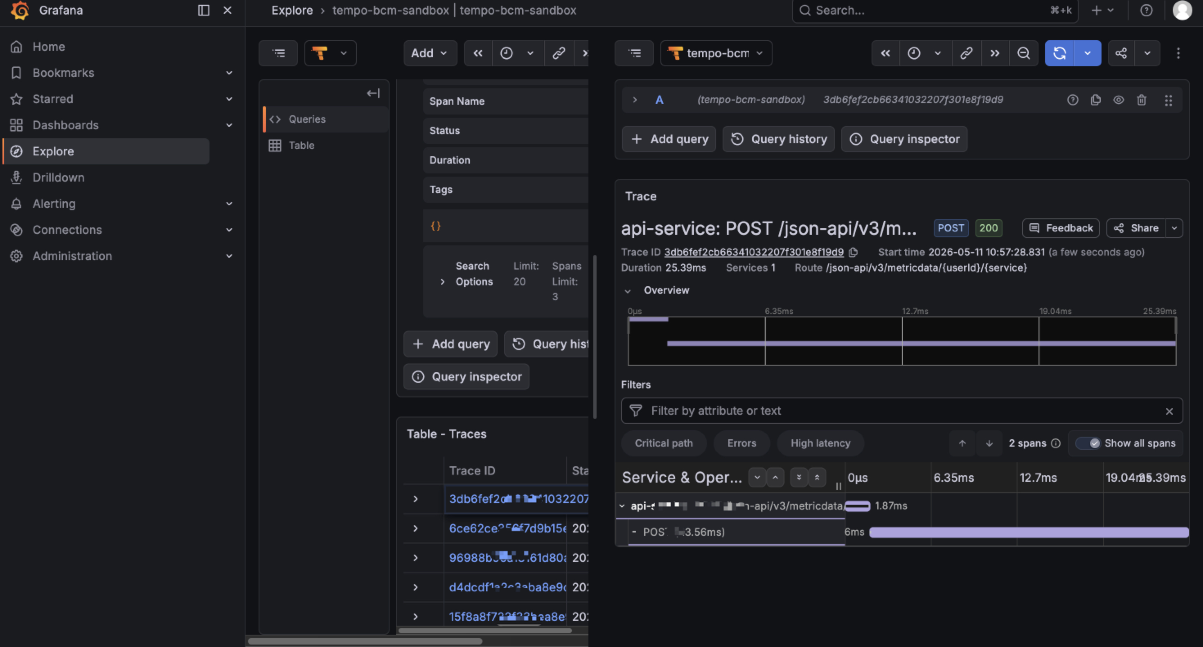Expand the Dashboards section chevron in the sidebar
1203x647 pixels.
tap(229, 125)
